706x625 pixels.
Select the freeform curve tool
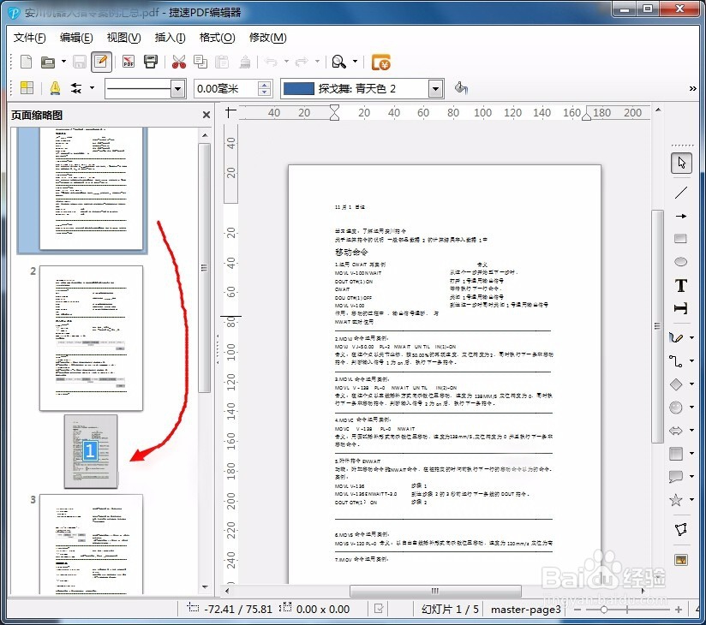(676, 337)
